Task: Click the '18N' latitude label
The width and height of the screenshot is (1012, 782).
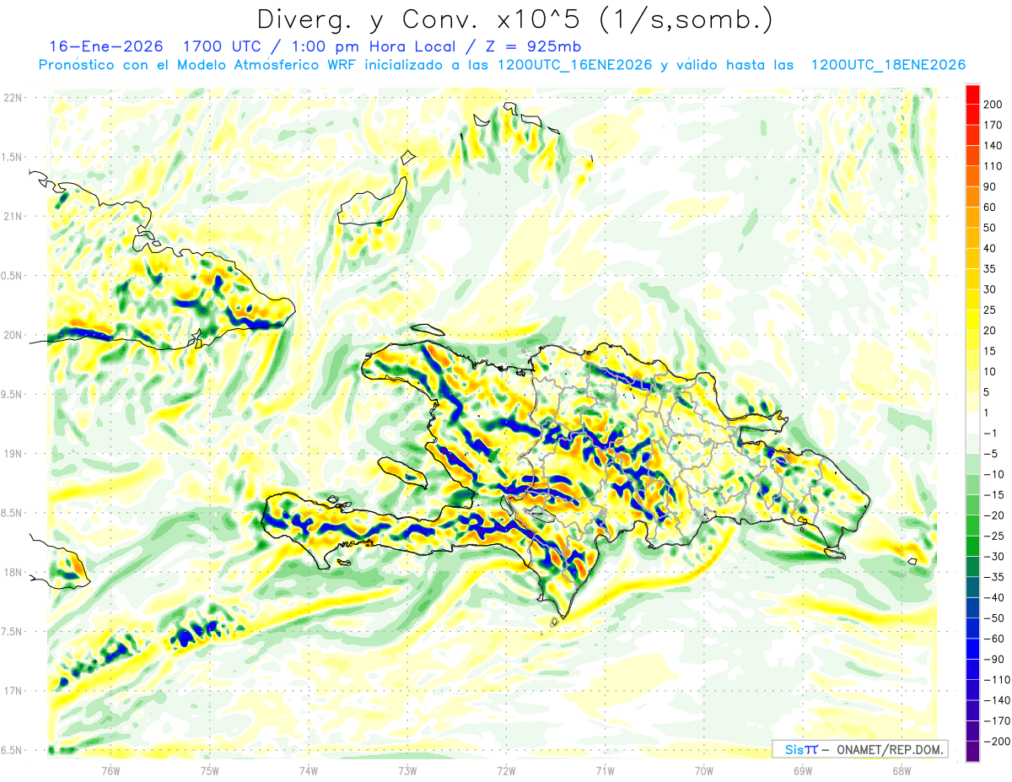Action: click(x=13, y=572)
